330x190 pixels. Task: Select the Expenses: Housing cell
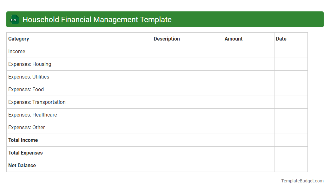point(30,64)
